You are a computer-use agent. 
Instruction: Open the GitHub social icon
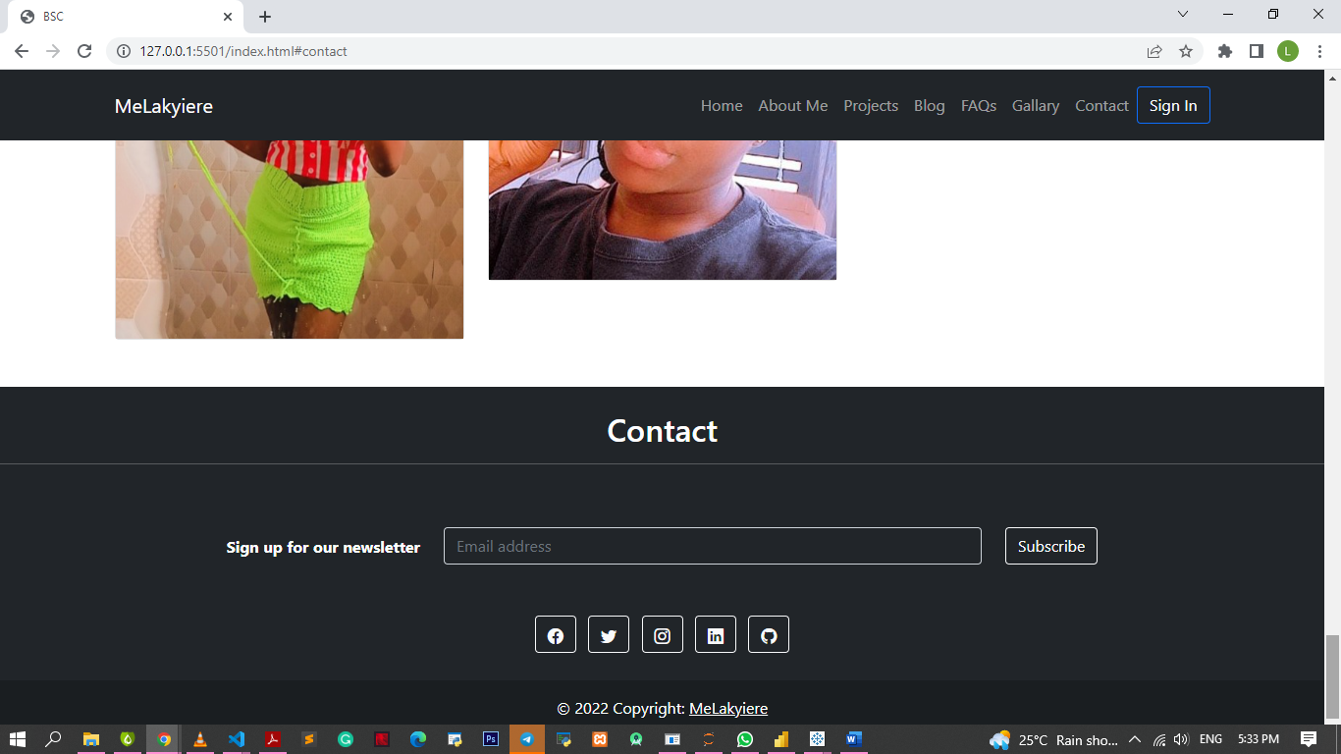coord(769,634)
